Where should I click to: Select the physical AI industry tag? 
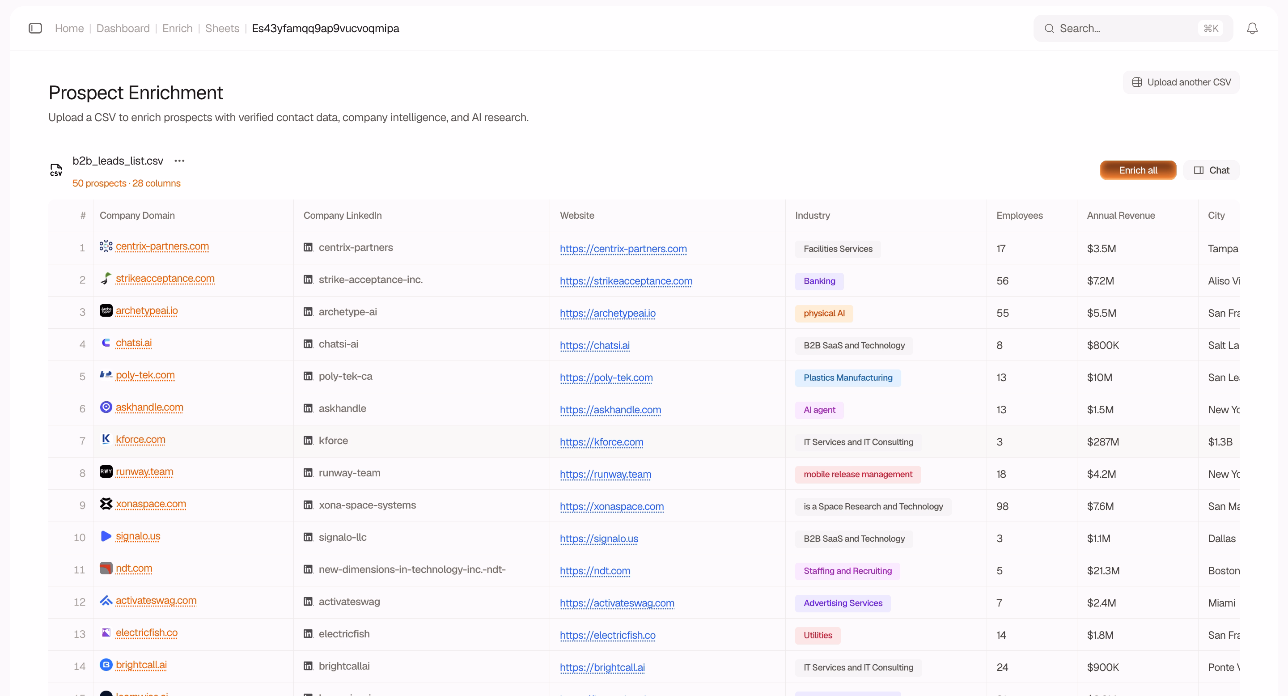point(824,313)
